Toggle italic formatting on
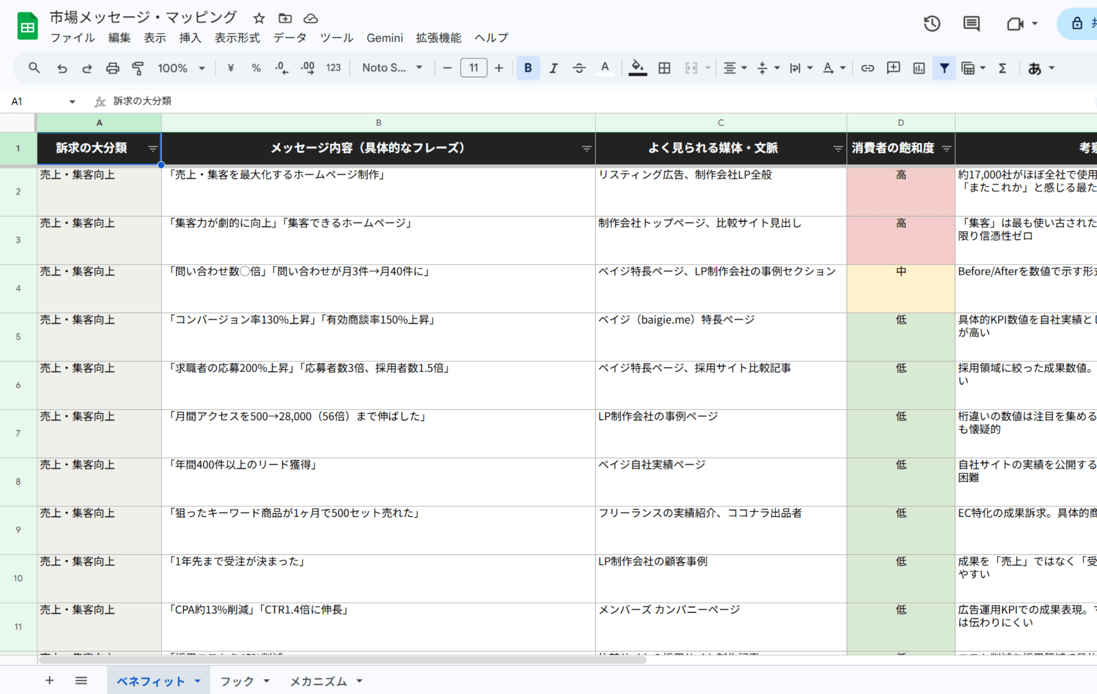This screenshot has height=694, width=1097. coord(553,68)
